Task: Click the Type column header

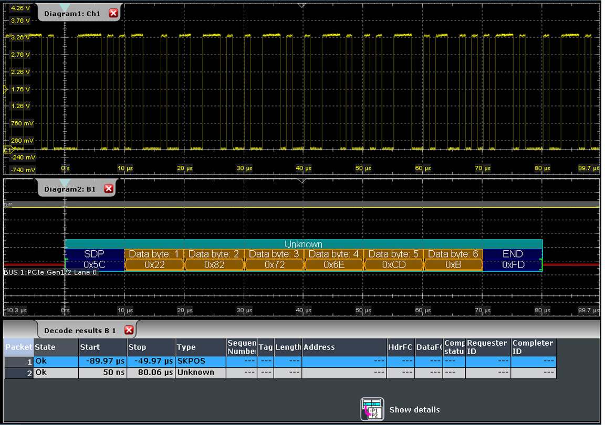Action: [x=200, y=347]
